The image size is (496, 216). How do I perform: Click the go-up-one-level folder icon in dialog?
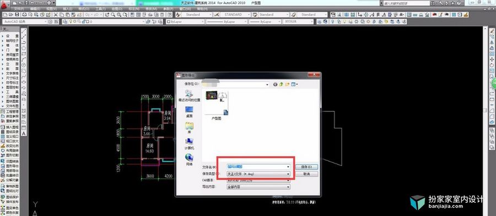(281, 84)
